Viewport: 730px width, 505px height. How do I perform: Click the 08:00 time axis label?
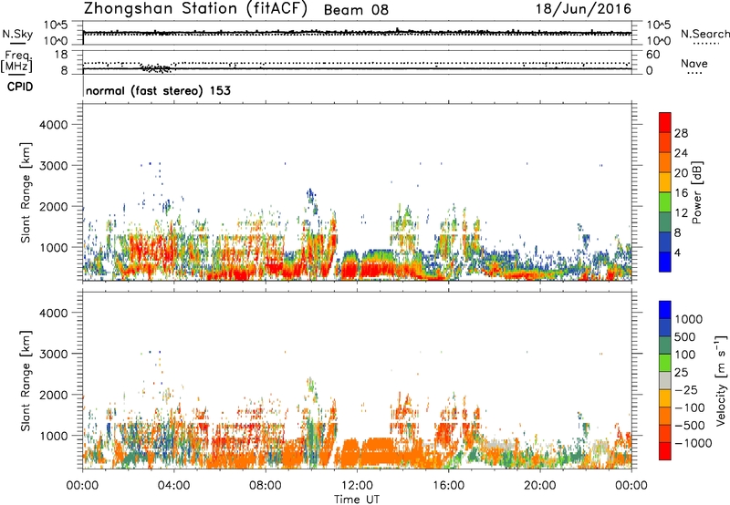tap(266, 486)
